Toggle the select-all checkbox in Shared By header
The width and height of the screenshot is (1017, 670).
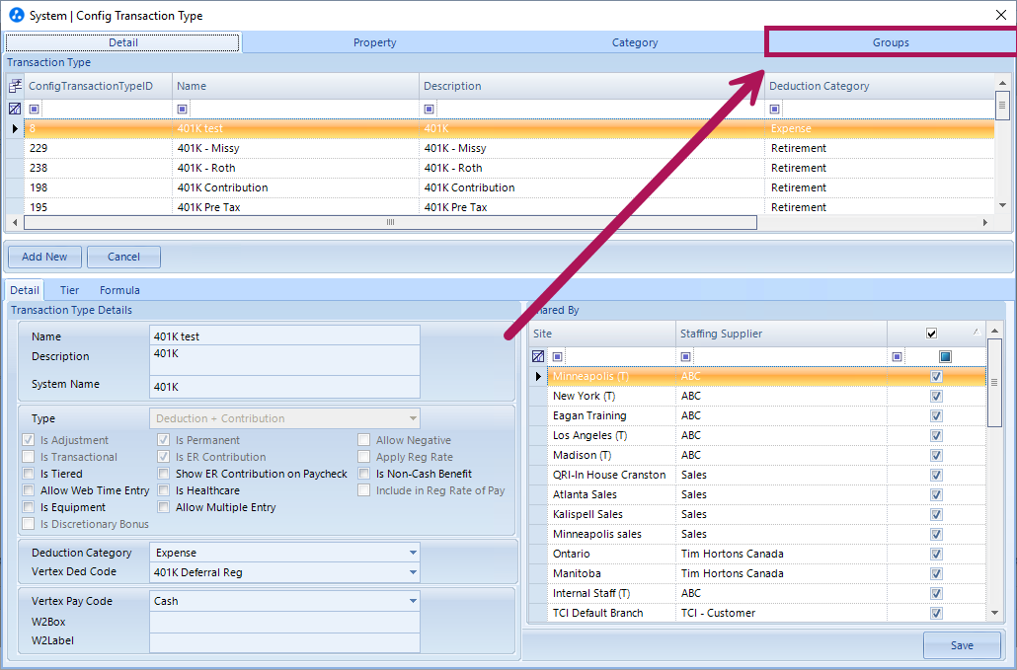click(x=931, y=334)
